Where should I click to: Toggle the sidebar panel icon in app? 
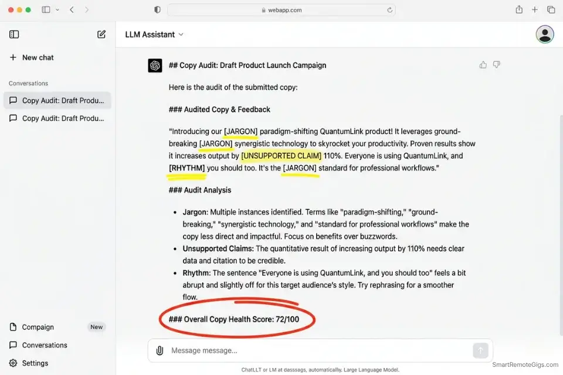(x=14, y=35)
